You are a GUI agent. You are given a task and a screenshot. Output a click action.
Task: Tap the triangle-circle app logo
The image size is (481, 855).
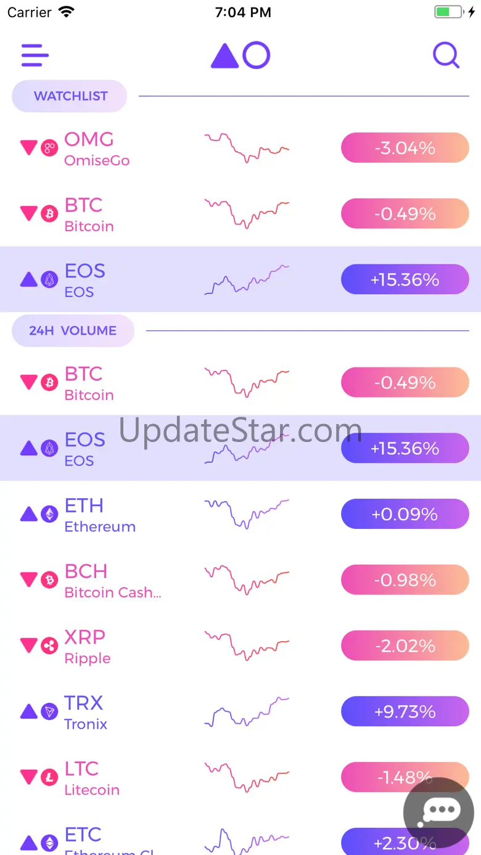pos(240,55)
